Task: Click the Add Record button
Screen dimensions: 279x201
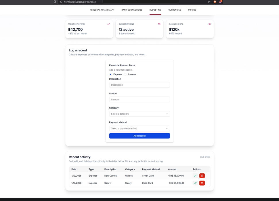Action: [x=139, y=136]
